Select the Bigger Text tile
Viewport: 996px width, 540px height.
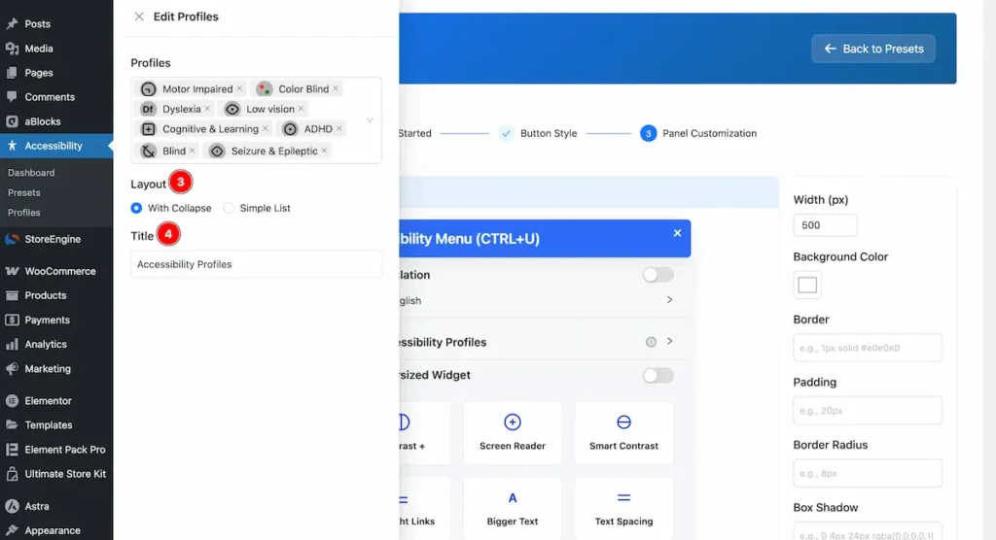(513, 509)
